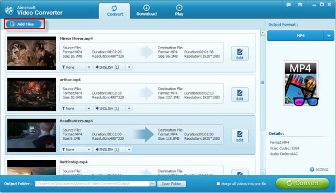Select arthur.mp4 video thumbnail
Screen dimensions: 336x193
[32, 94]
